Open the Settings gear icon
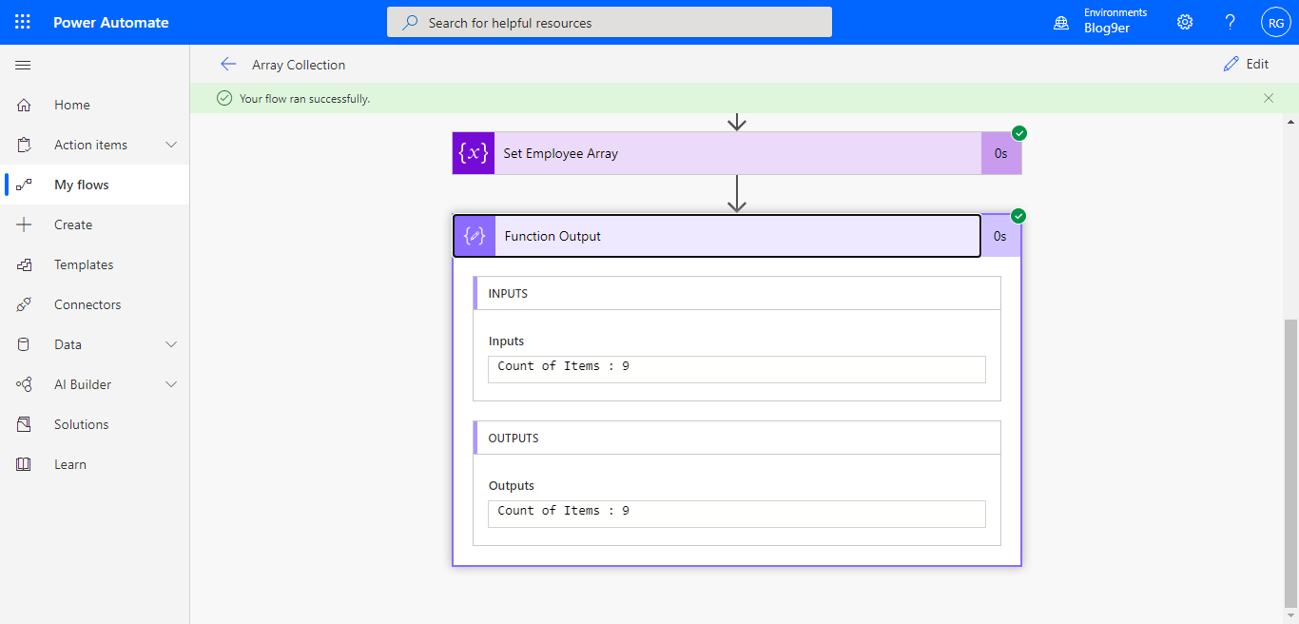The width and height of the screenshot is (1299, 624). pyautogui.click(x=1185, y=22)
